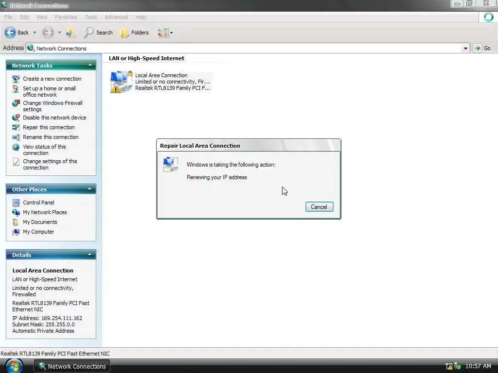This screenshot has width=498, height=373.
Task: Click Repair this connection icon
Action: (x=16, y=128)
